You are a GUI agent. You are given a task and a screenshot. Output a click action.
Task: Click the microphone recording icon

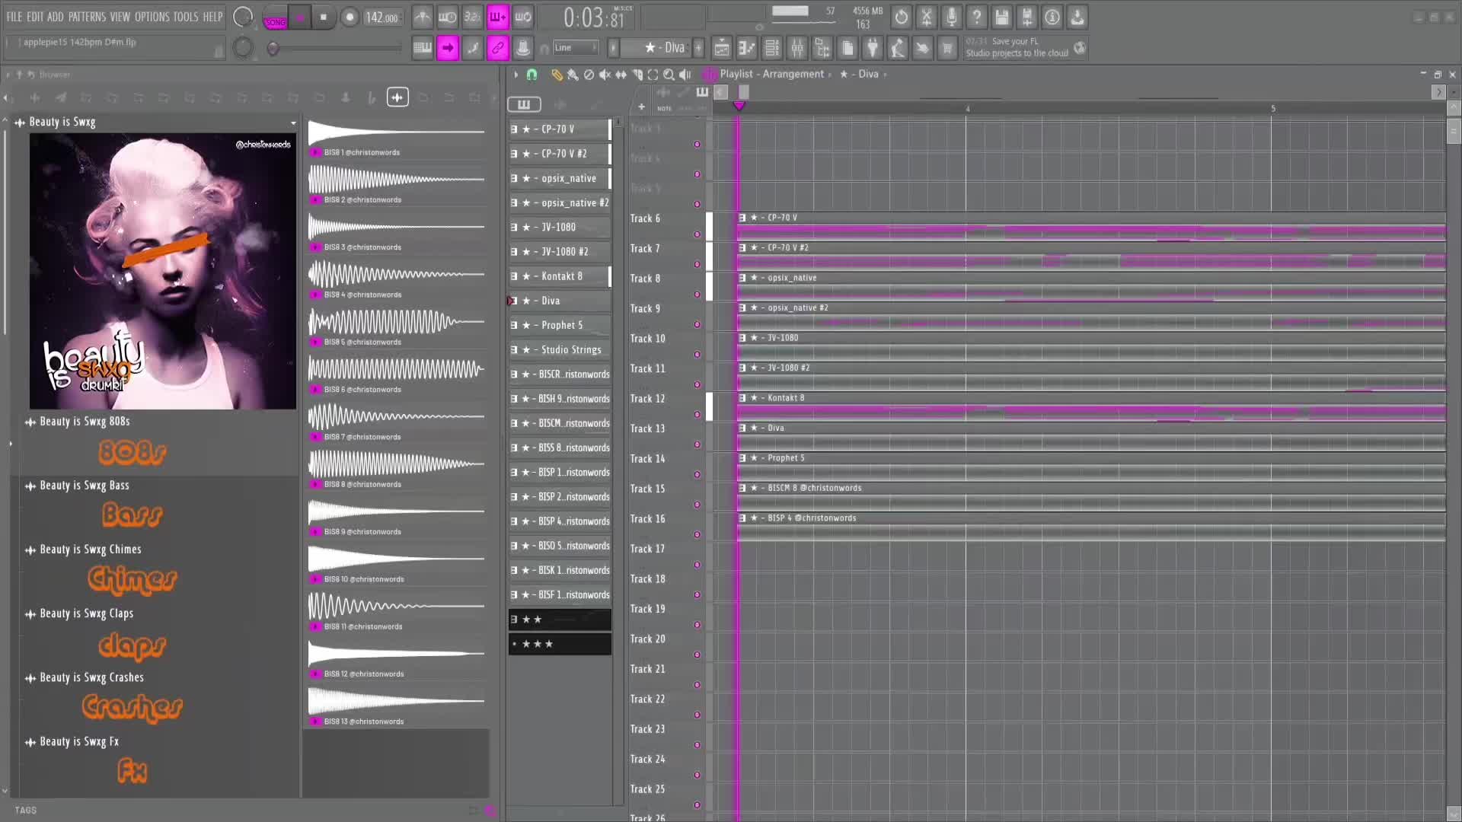tap(952, 17)
